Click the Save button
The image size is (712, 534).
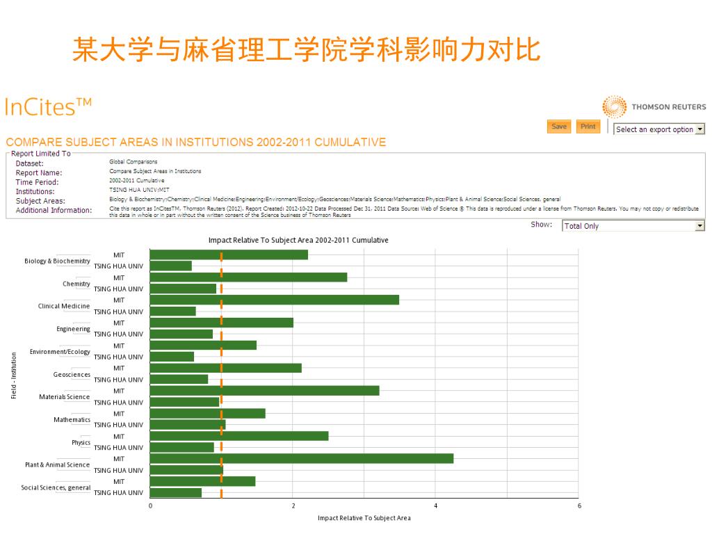[x=558, y=127]
